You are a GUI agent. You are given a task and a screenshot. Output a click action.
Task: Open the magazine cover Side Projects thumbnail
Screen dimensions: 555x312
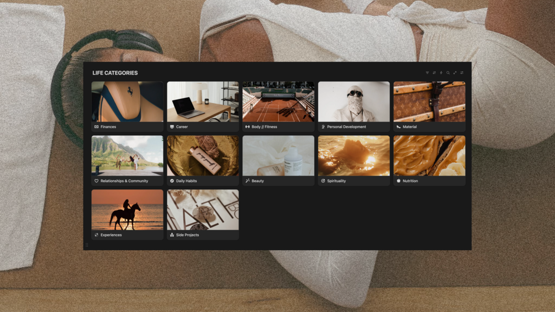coord(203,210)
